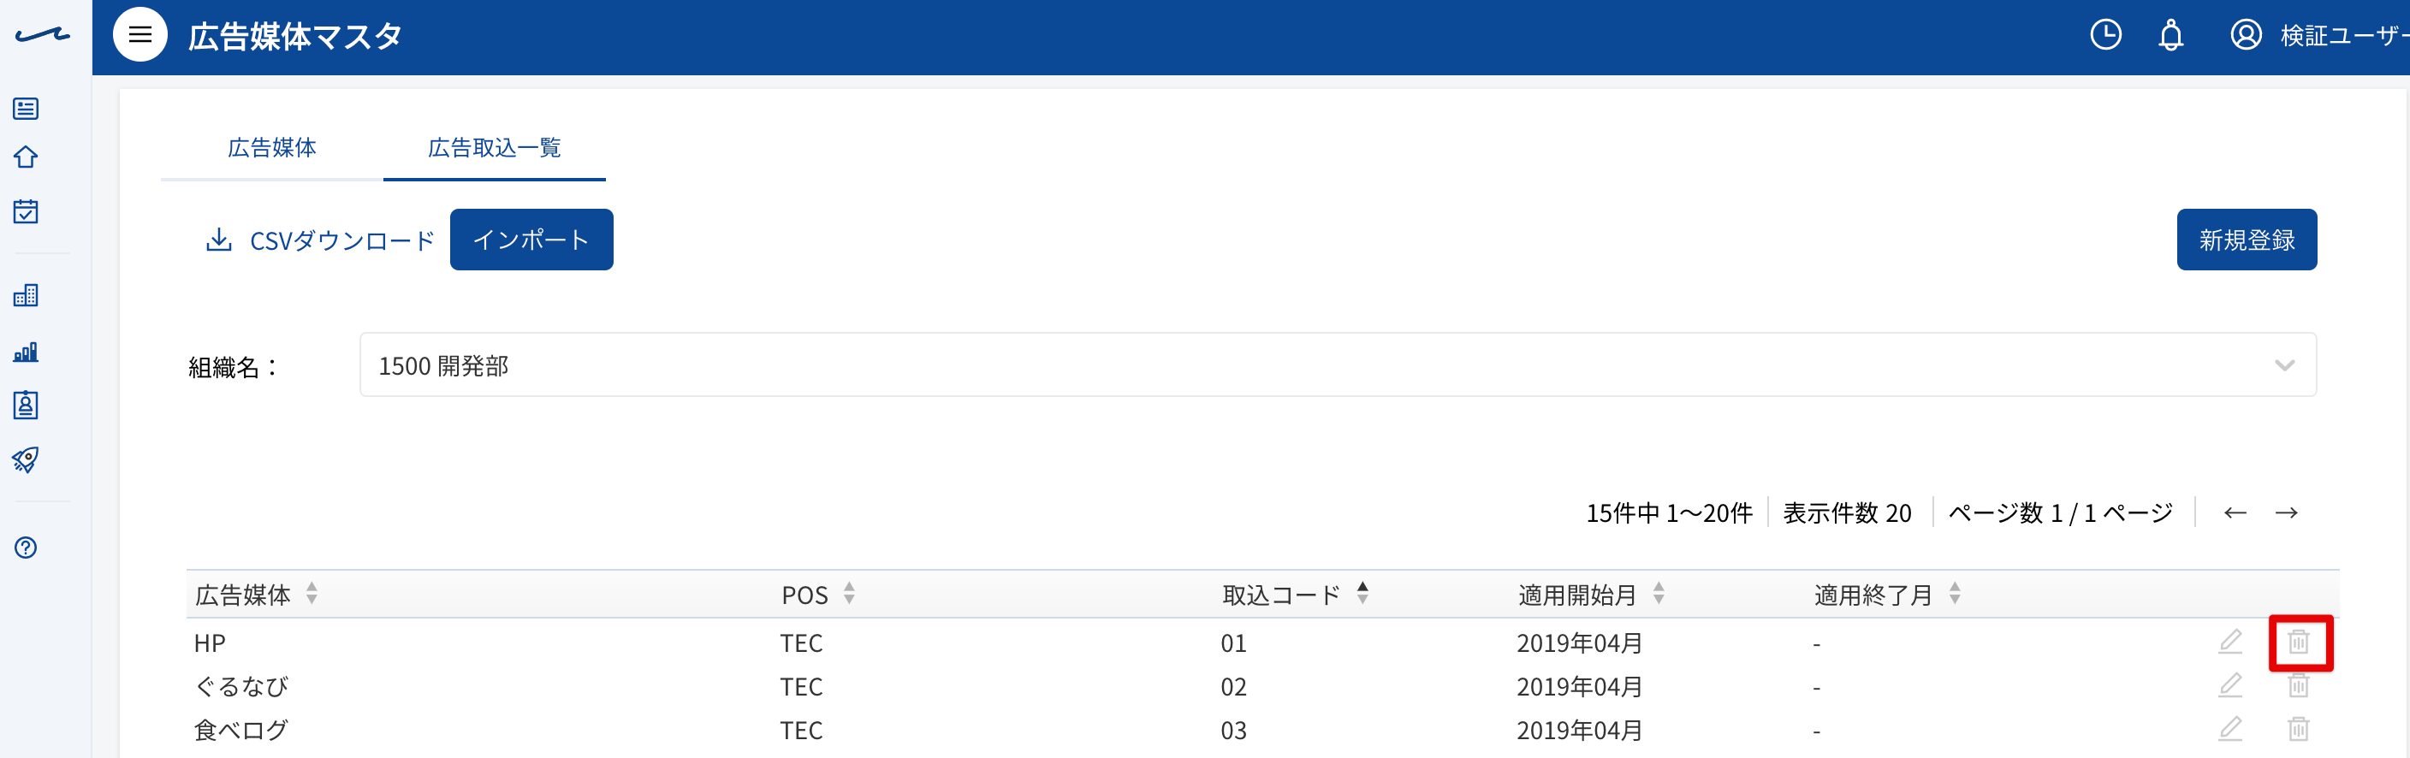
Task: Expand the 組織名 dropdown
Action: [1338, 365]
